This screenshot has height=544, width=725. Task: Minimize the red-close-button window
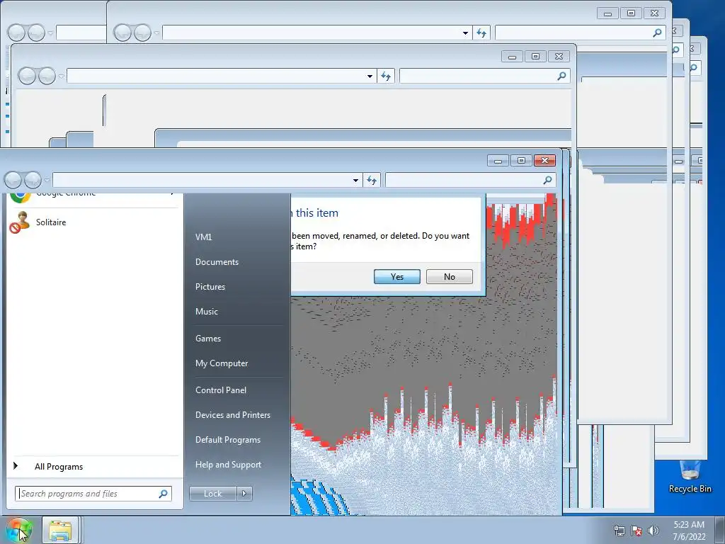point(498,161)
